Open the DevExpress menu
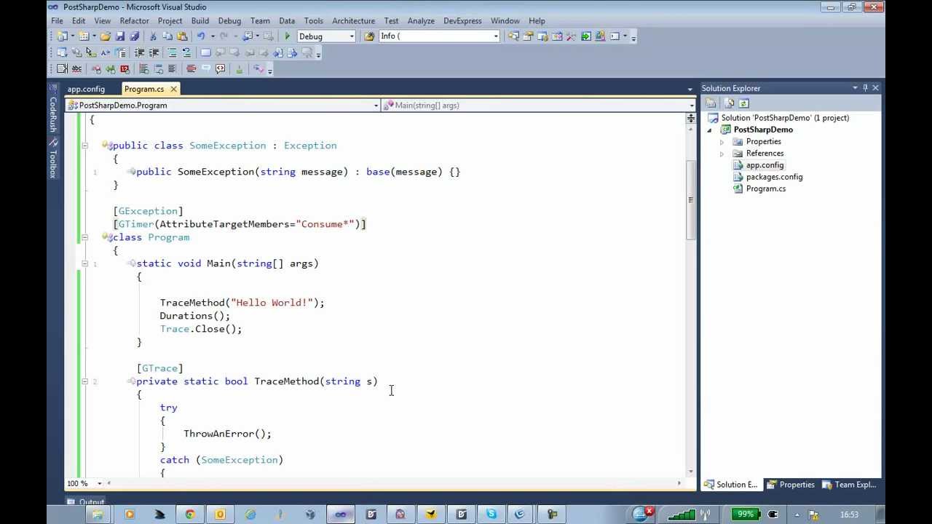The image size is (932, 524). [x=462, y=21]
